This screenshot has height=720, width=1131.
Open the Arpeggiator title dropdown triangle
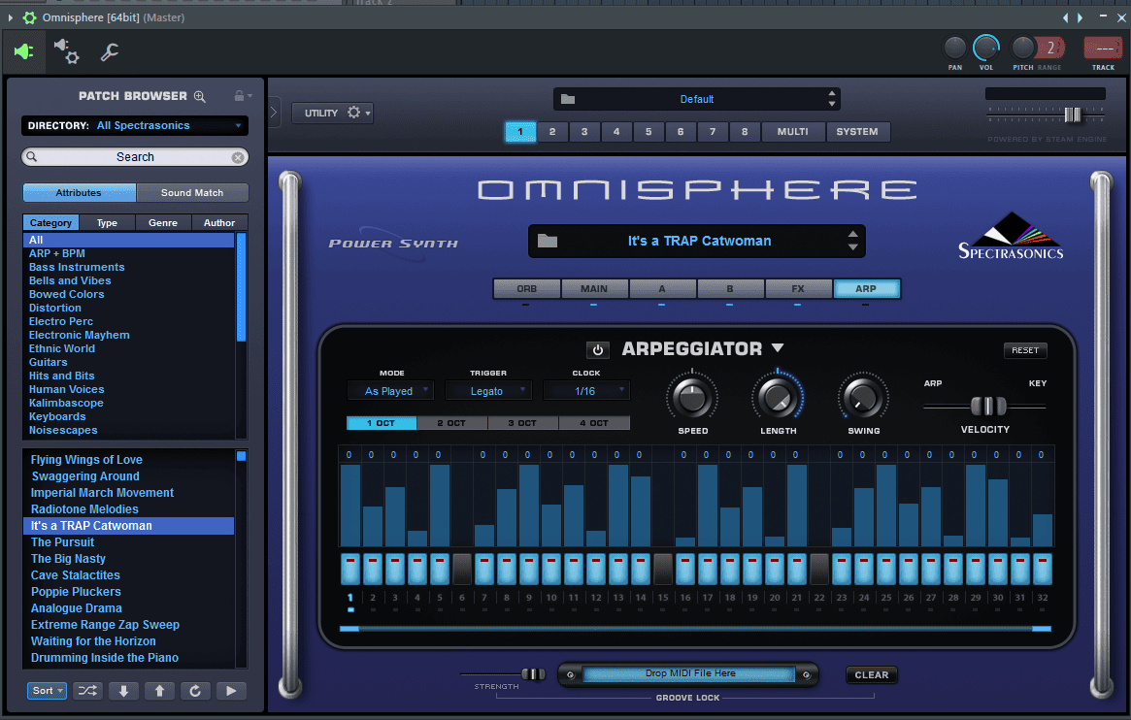pyautogui.click(x=778, y=348)
